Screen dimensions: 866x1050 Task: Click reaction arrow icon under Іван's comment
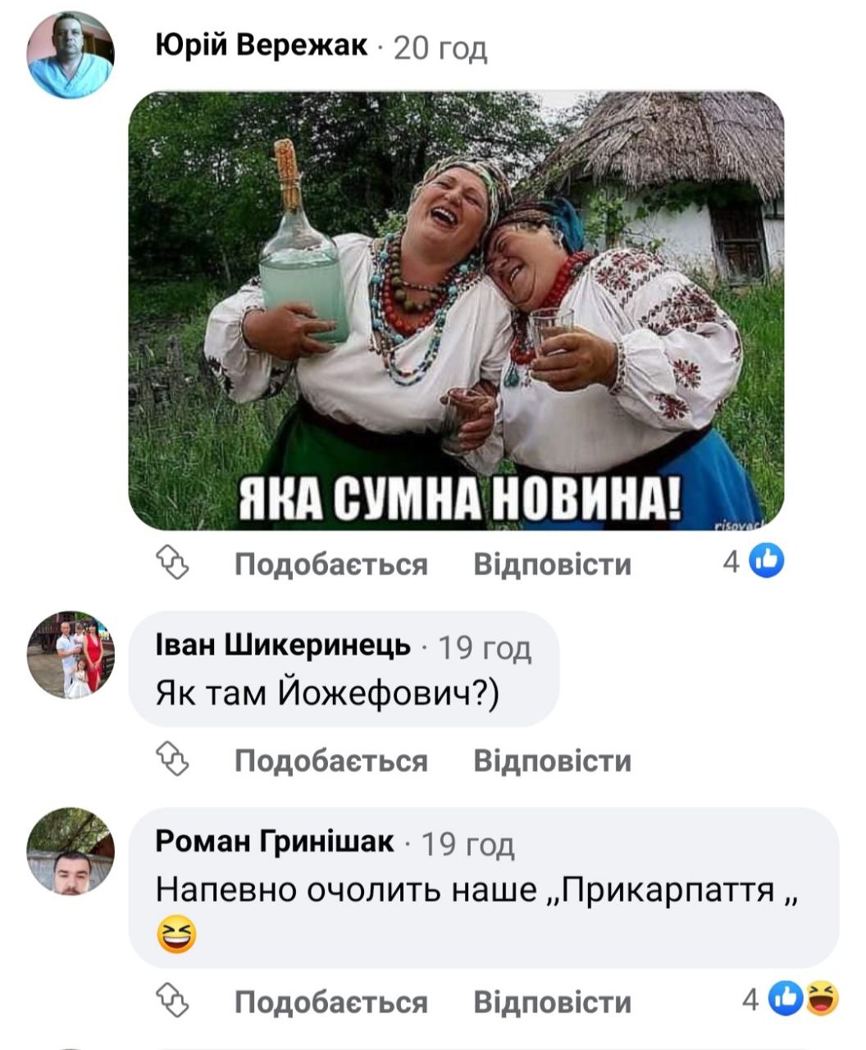pyautogui.click(x=173, y=760)
